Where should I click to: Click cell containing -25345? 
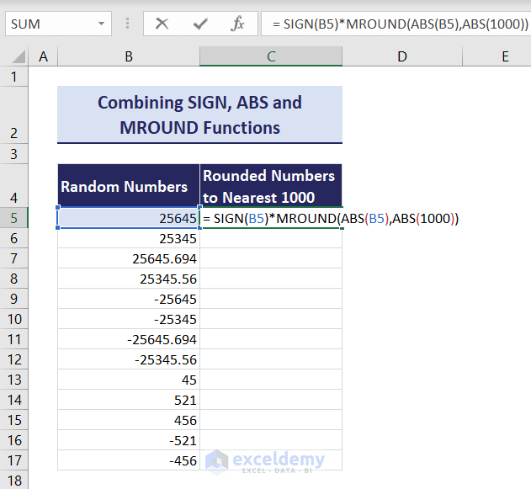click(x=129, y=319)
